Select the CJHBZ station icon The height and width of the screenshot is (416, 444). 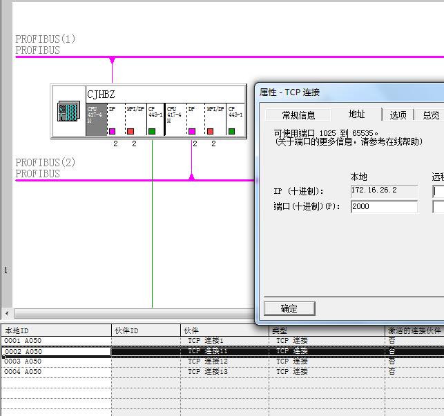pyautogui.click(x=68, y=111)
